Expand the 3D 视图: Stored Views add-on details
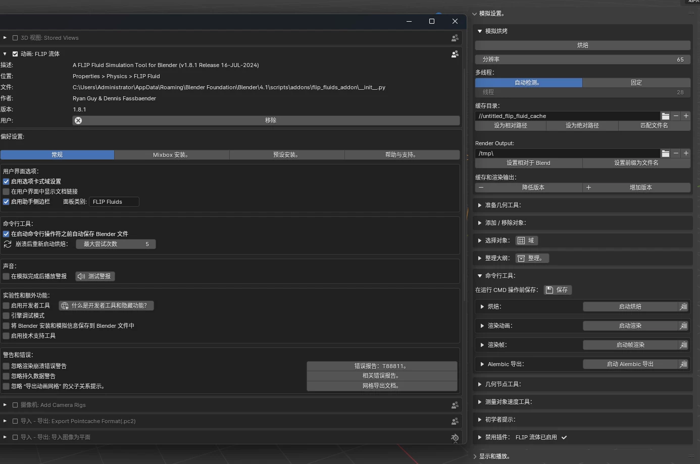The image size is (700, 464). (x=5, y=38)
